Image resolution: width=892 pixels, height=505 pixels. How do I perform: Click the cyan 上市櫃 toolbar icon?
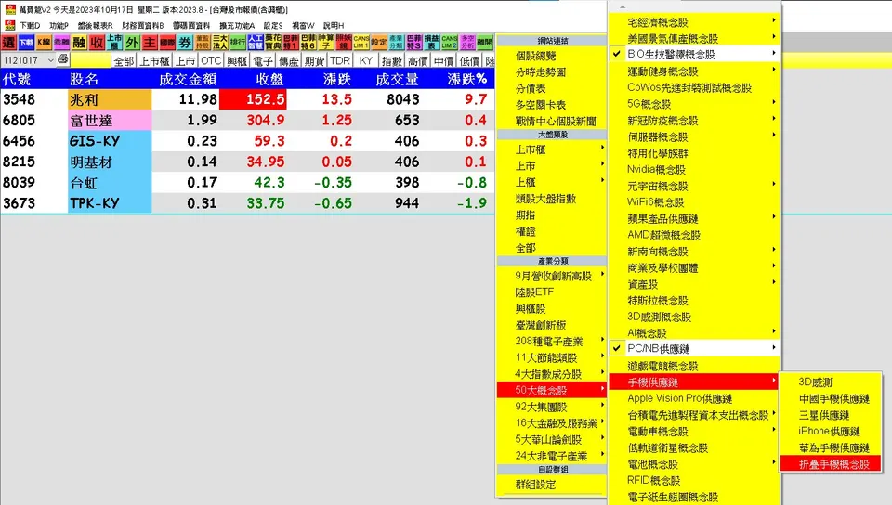(x=114, y=43)
